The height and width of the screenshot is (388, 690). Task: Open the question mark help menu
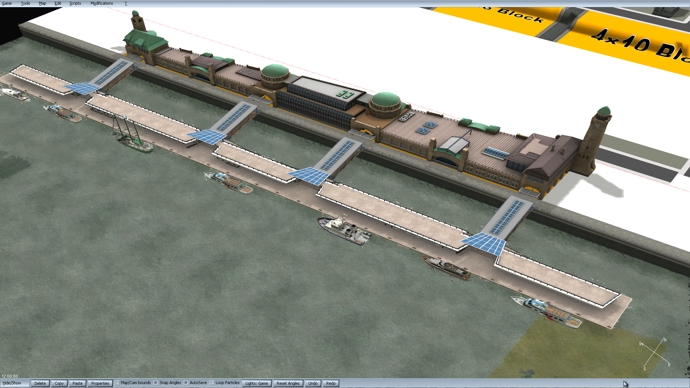126,3
